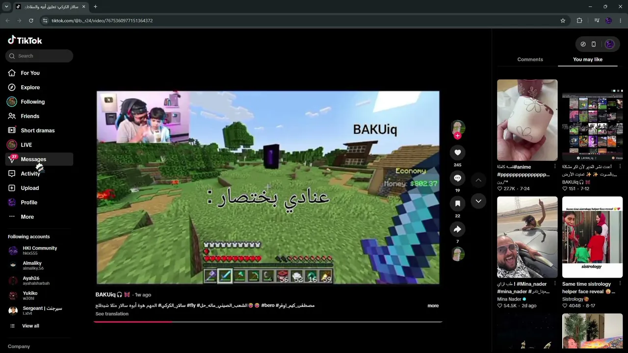
Task: Open Chrome's three-dot menu
Action: click(621, 21)
